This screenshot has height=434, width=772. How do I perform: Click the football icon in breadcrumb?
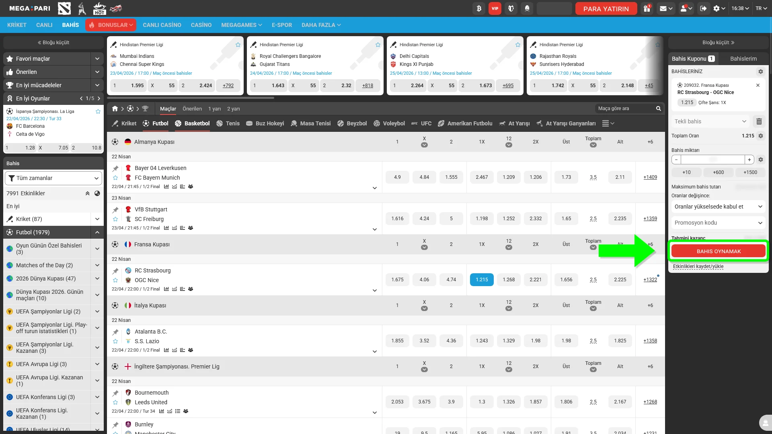point(130,108)
